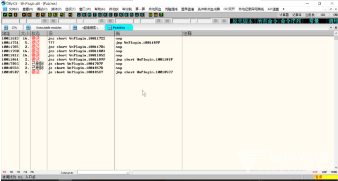Click the green question mark Help icon

click(161, 15)
